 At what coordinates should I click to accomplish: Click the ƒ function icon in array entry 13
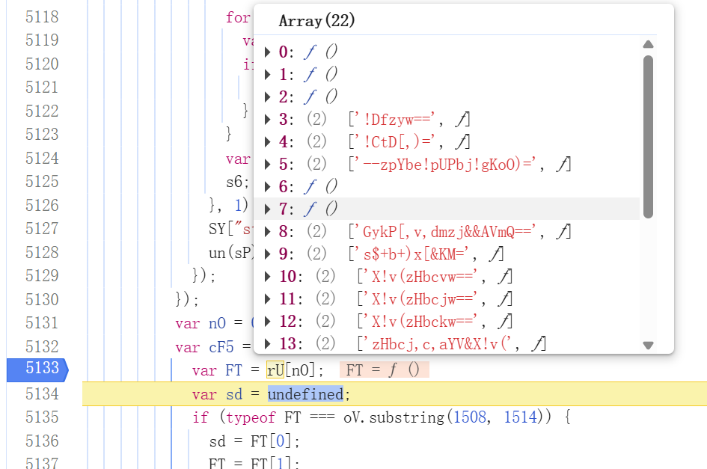click(538, 344)
